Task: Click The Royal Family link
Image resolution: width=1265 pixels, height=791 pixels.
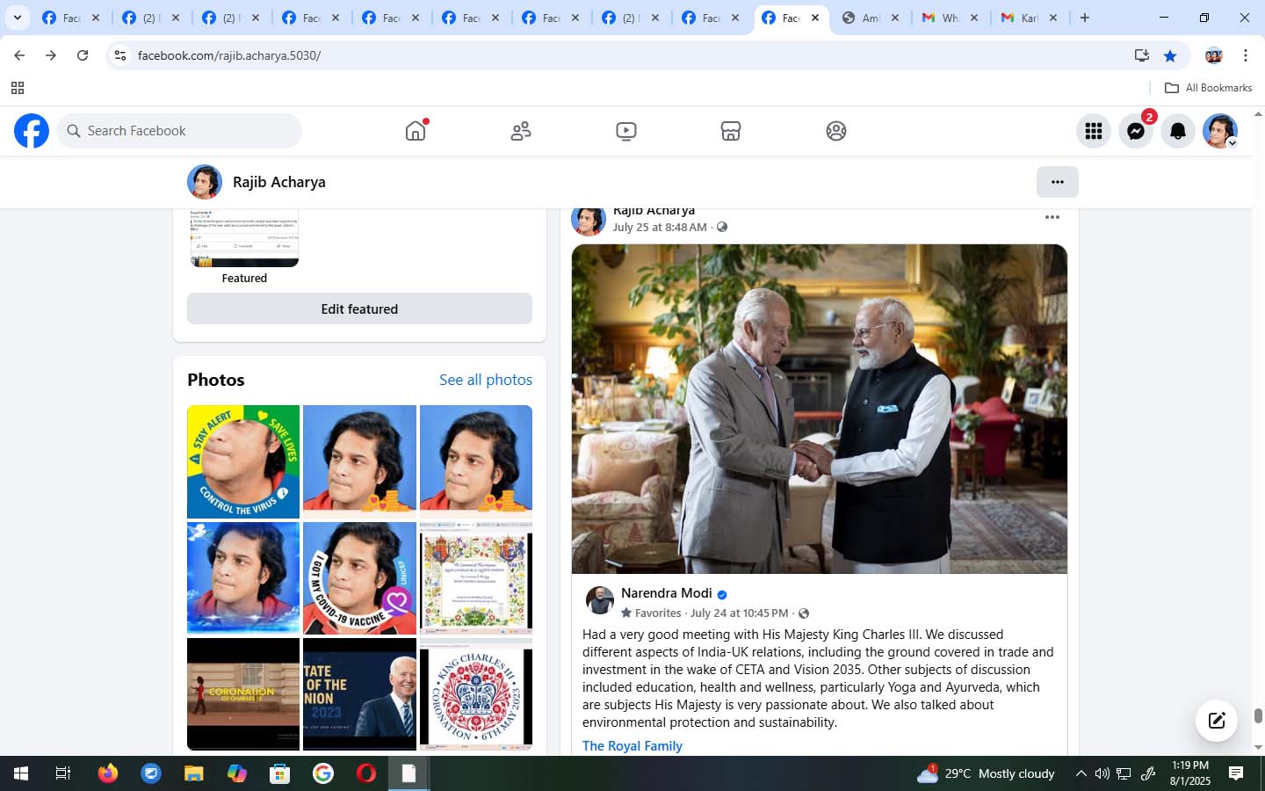Action: point(632,746)
